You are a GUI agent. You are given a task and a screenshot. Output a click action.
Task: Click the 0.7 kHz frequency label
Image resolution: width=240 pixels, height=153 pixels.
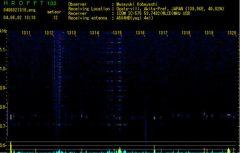pos(3,126)
